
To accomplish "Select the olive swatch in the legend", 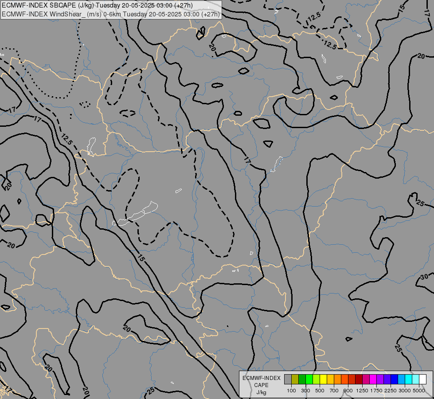I will [295, 379].
